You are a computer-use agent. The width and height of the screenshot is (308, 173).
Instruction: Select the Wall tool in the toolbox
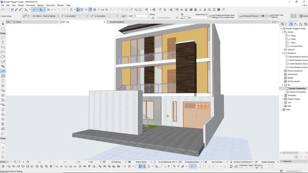click(x=3, y=37)
